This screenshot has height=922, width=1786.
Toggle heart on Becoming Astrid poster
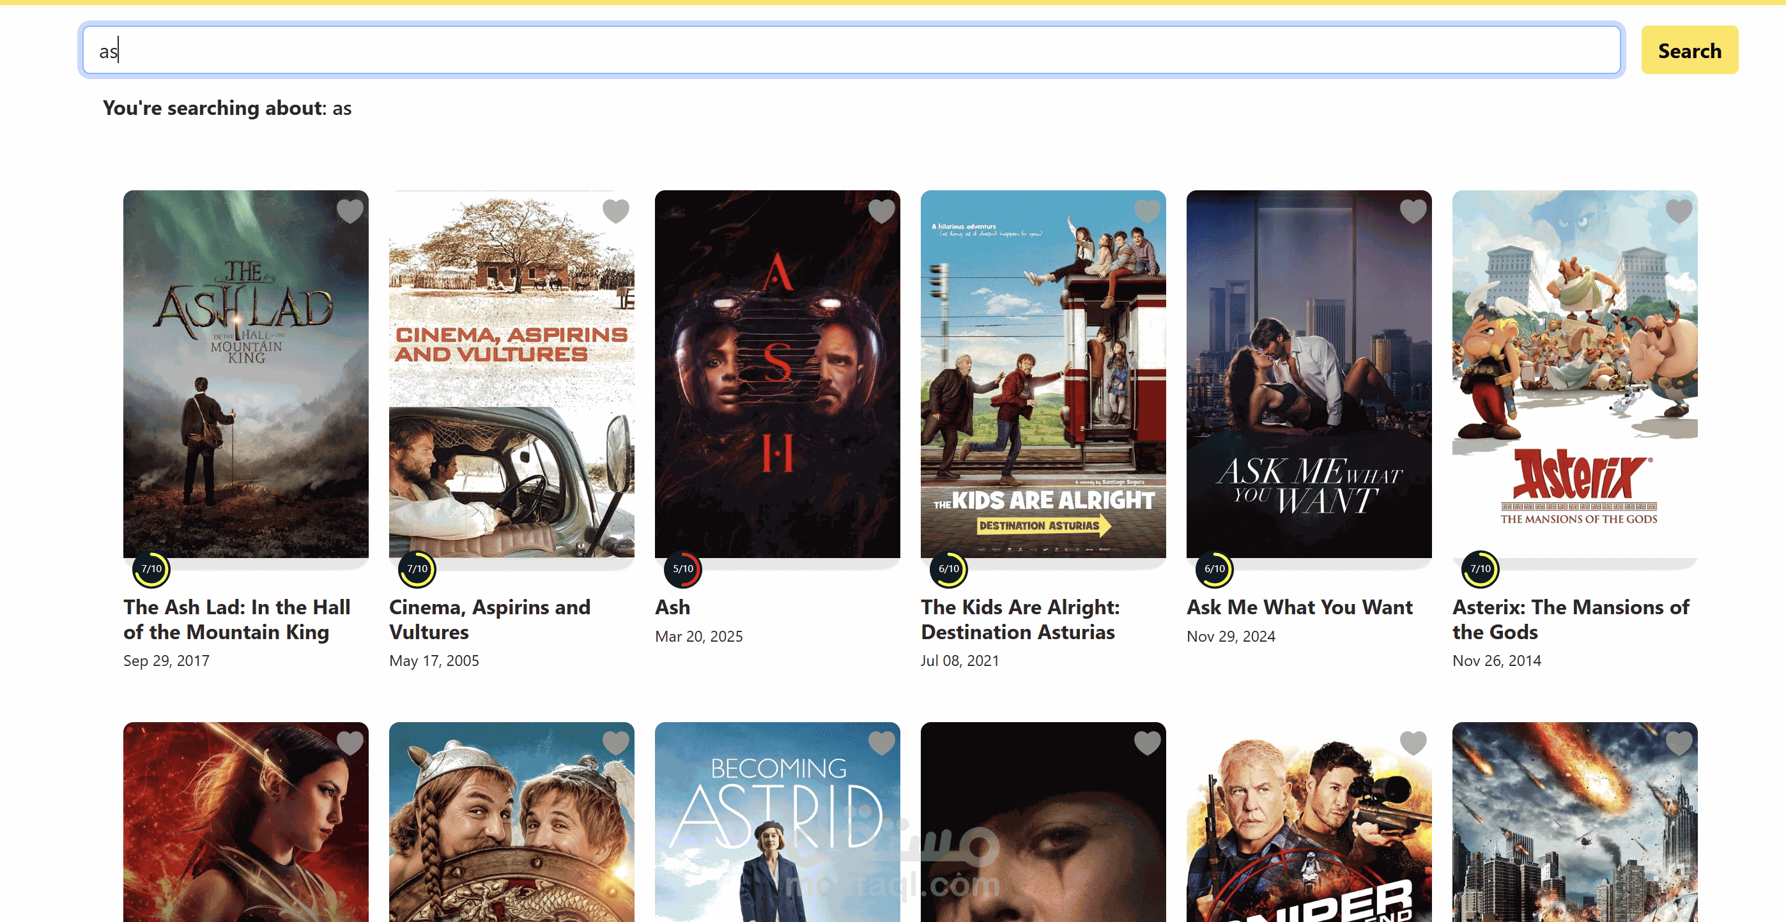point(881,743)
